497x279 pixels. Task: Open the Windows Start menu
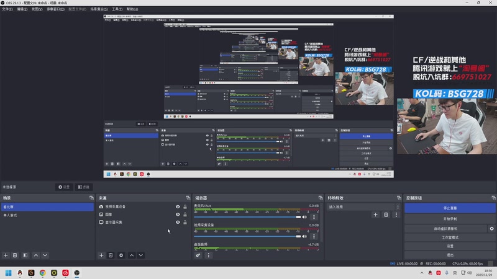pos(8,273)
